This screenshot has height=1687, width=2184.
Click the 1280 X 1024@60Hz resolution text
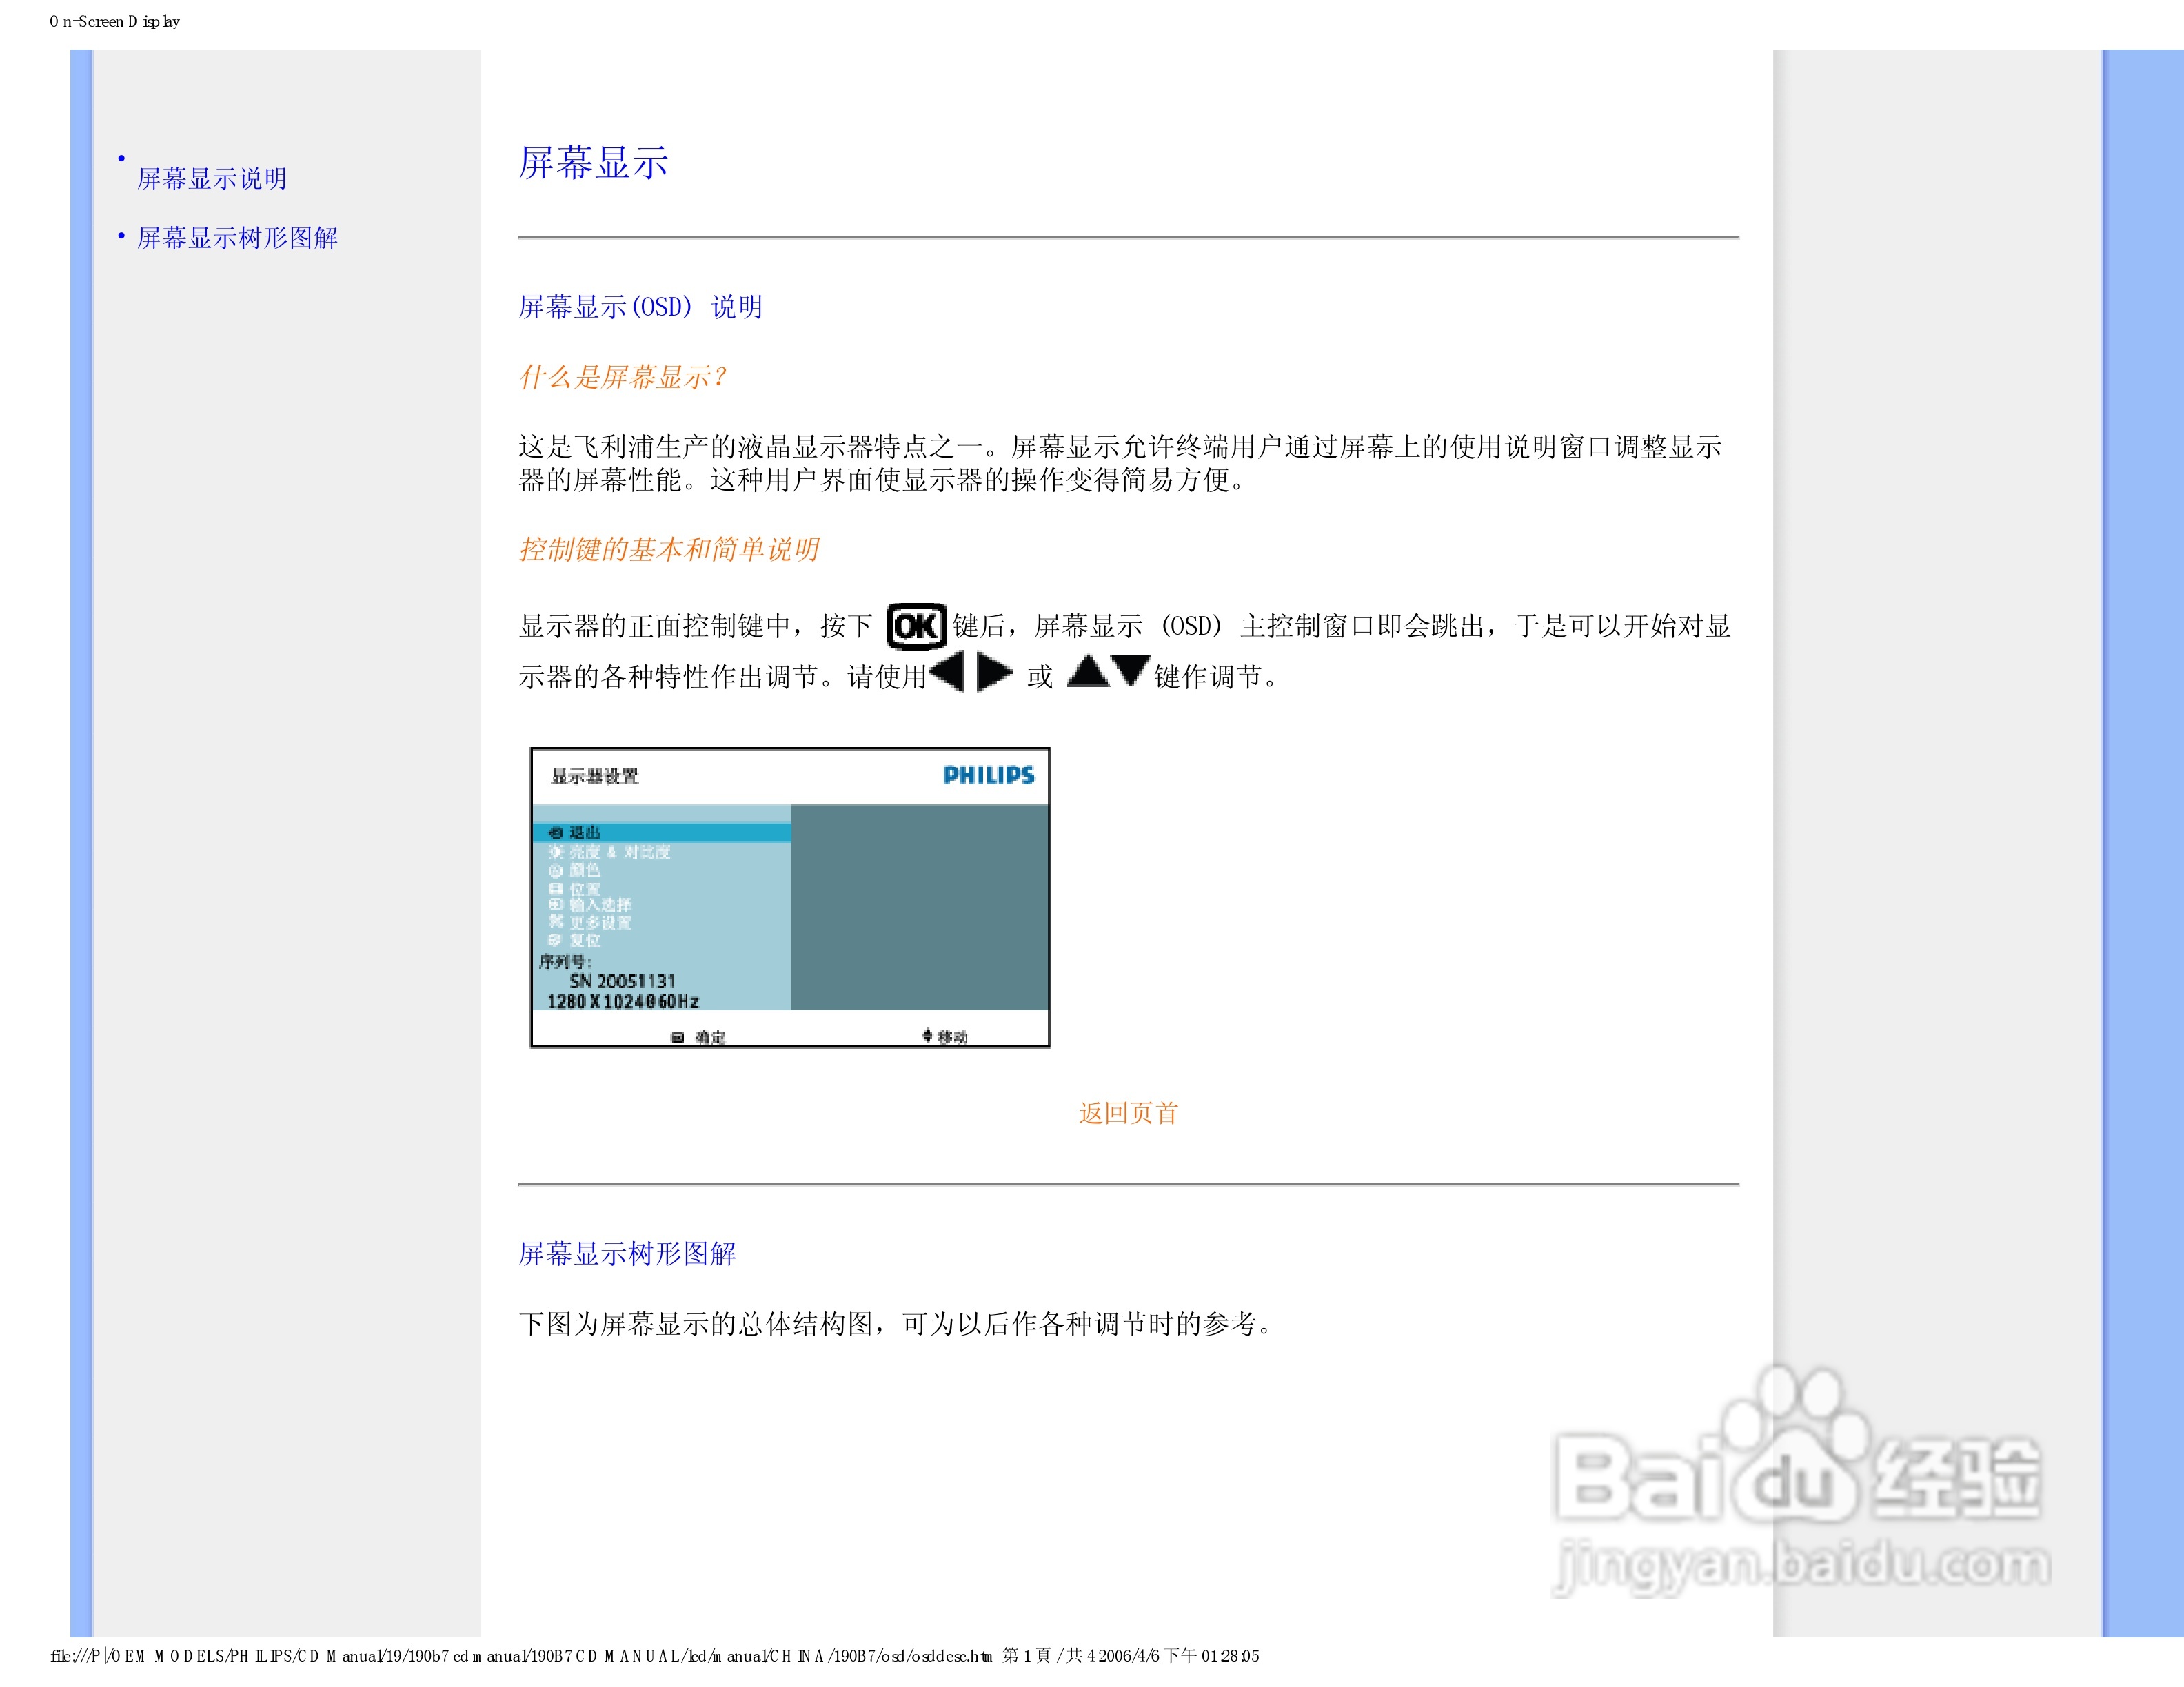pos(622,1001)
